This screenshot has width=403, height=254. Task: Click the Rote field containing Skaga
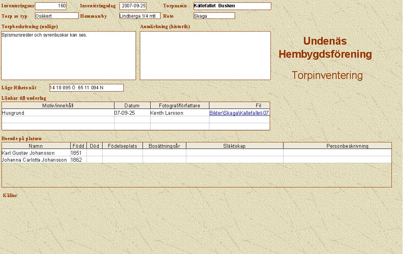coord(214,16)
